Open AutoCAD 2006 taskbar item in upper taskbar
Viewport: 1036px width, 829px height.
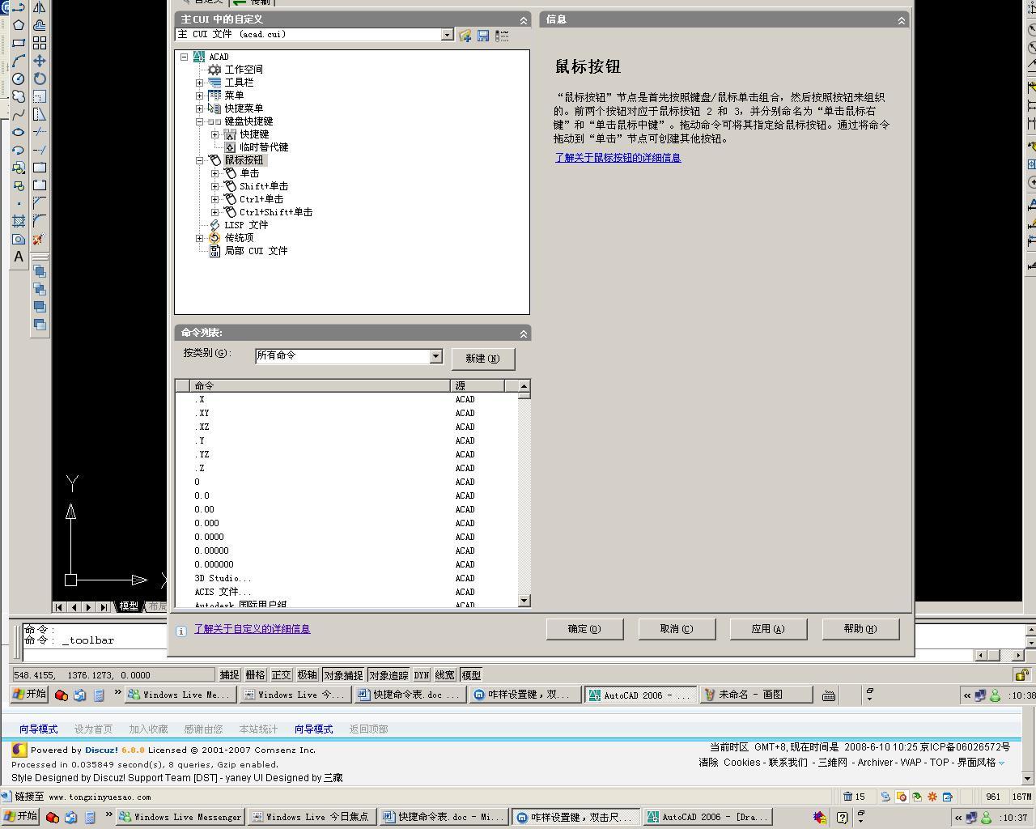[641, 695]
